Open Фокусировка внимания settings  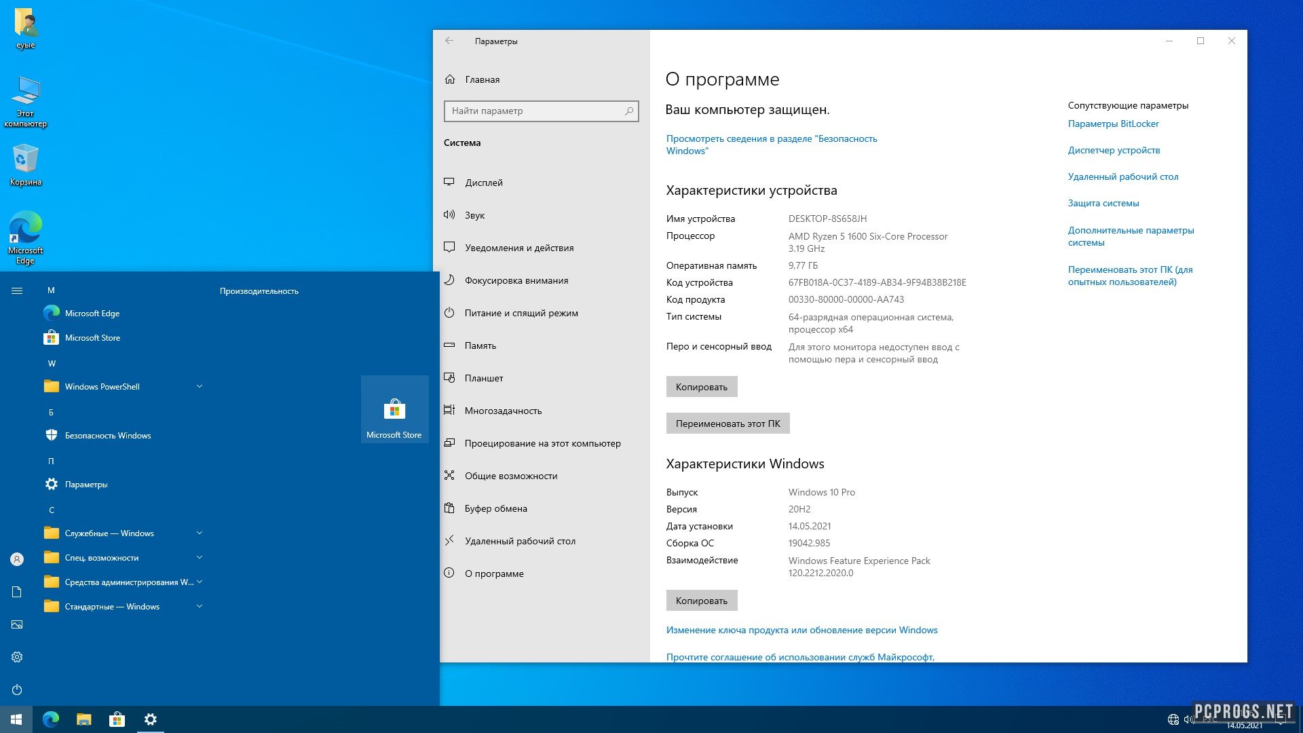542,280
